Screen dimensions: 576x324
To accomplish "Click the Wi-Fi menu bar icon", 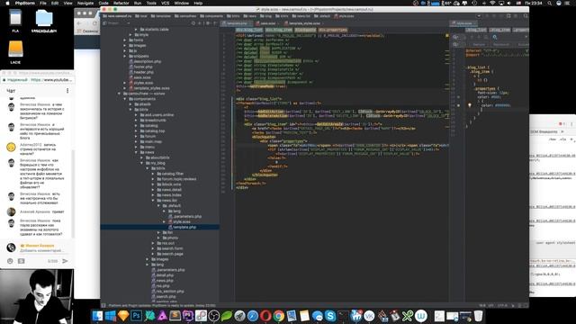I will (x=492, y=3).
